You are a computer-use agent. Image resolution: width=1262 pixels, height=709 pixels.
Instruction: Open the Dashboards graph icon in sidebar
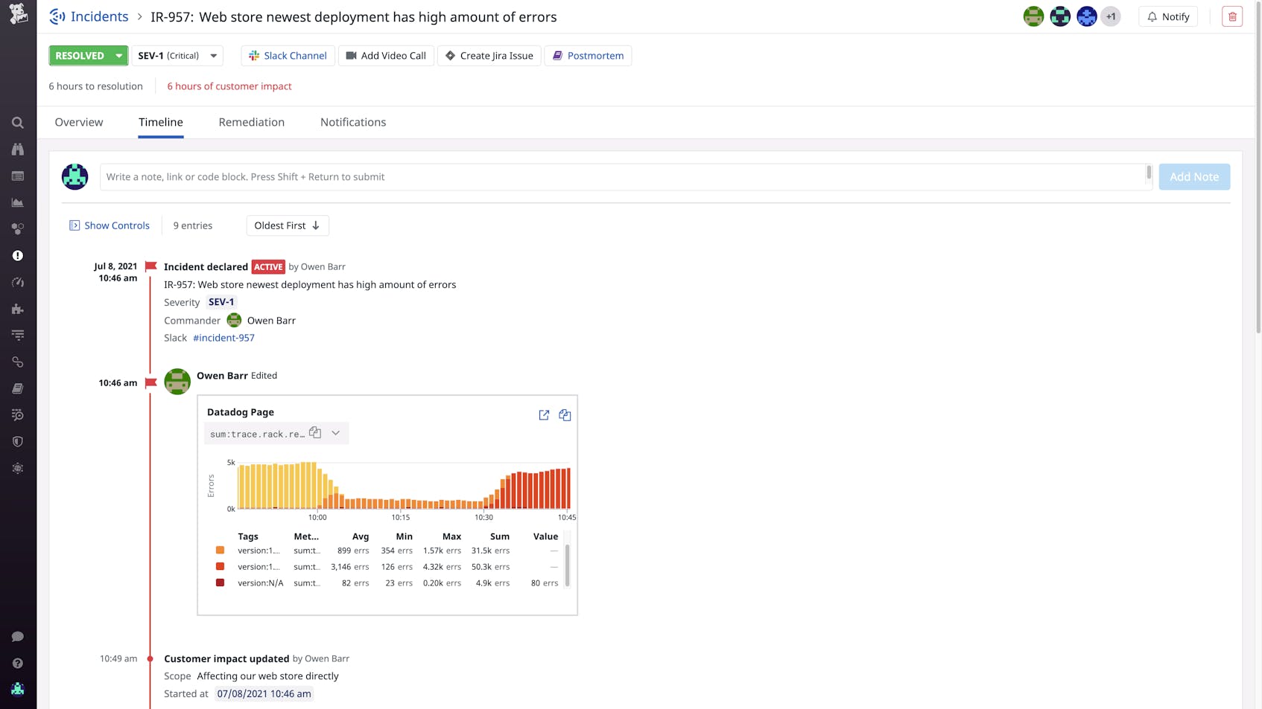pyautogui.click(x=18, y=202)
